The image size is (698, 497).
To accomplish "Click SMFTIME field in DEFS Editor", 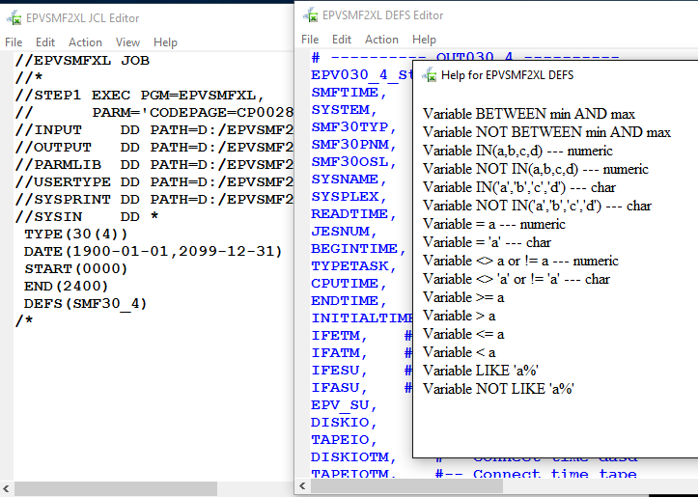I will tap(349, 93).
